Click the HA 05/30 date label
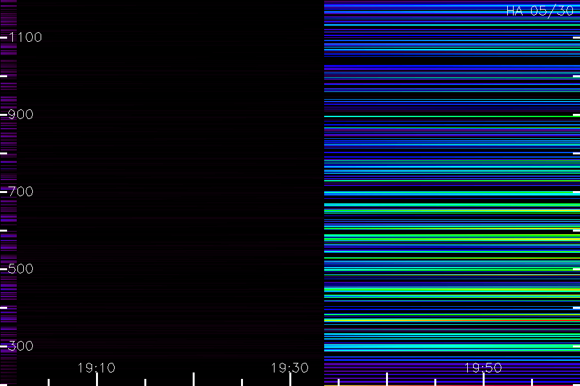Image resolution: width=580 pixels, height=386 pixels. [539, 11]
